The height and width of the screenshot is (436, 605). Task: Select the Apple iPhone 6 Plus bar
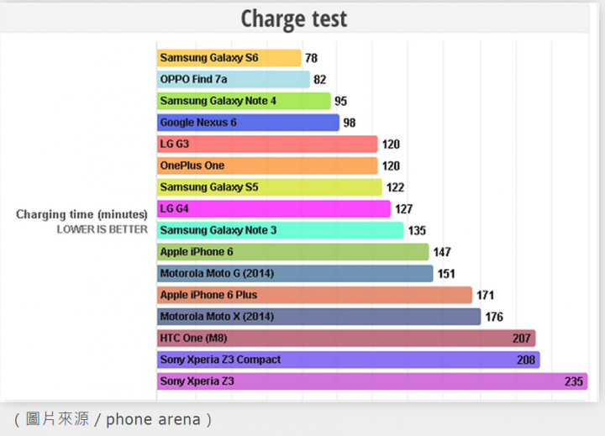tap(314, 295)
